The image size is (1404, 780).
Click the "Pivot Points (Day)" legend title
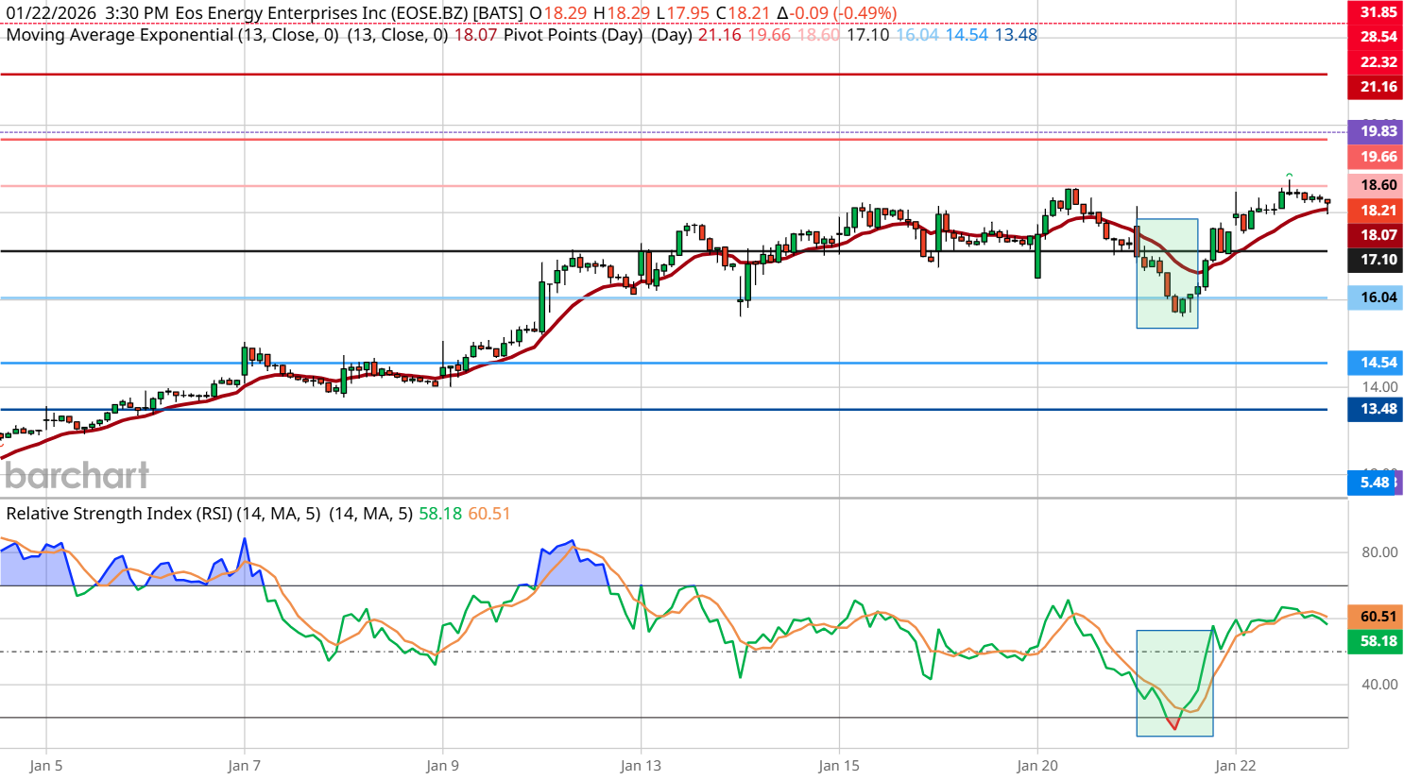(x=573, y=35)
